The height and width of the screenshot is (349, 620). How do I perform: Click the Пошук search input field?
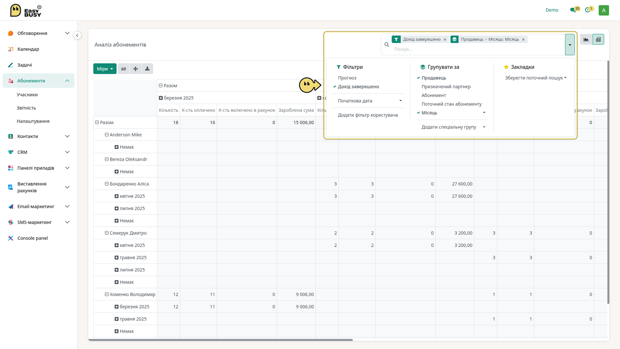[478, 49]
